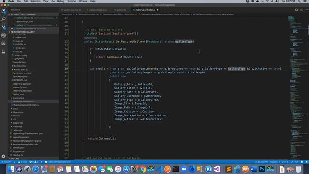309x174 pixels.
Task: Open Finder from the dock
Action: [x=11, y=169]
